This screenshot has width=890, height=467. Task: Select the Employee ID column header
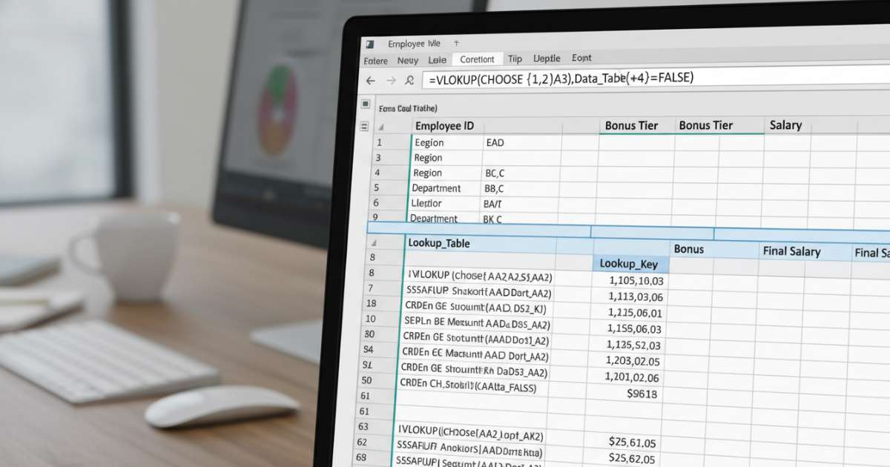coord(445,125)
